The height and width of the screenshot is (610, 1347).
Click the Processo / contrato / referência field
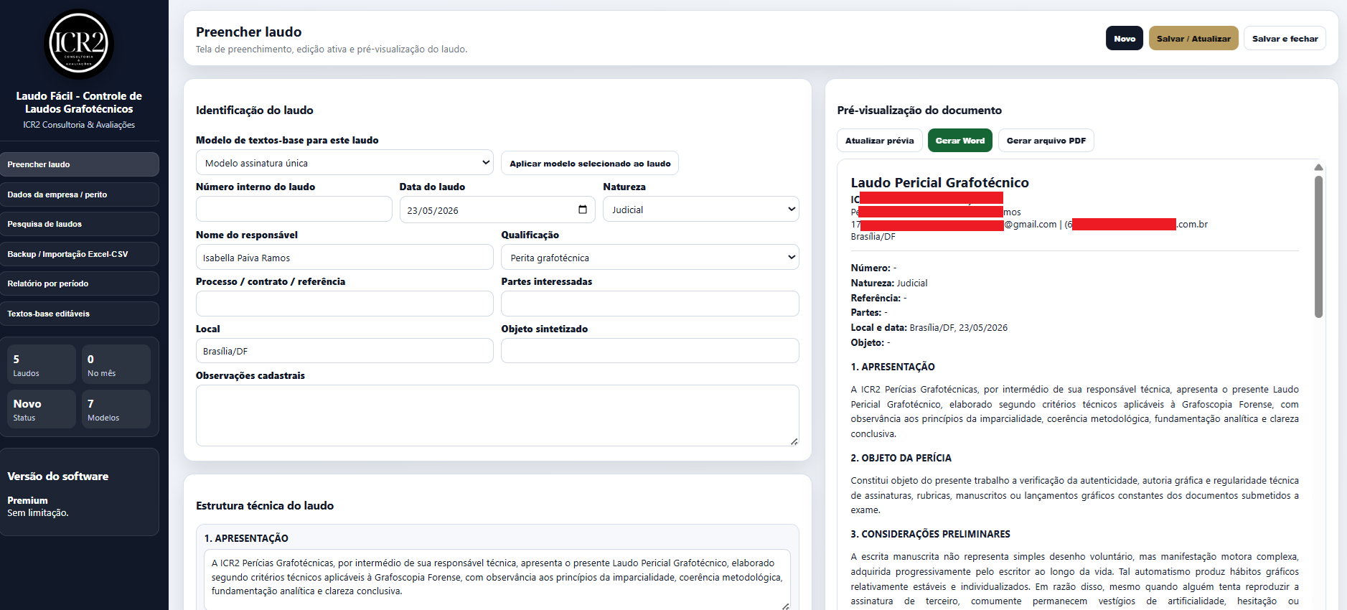click(x=344, y=304)
